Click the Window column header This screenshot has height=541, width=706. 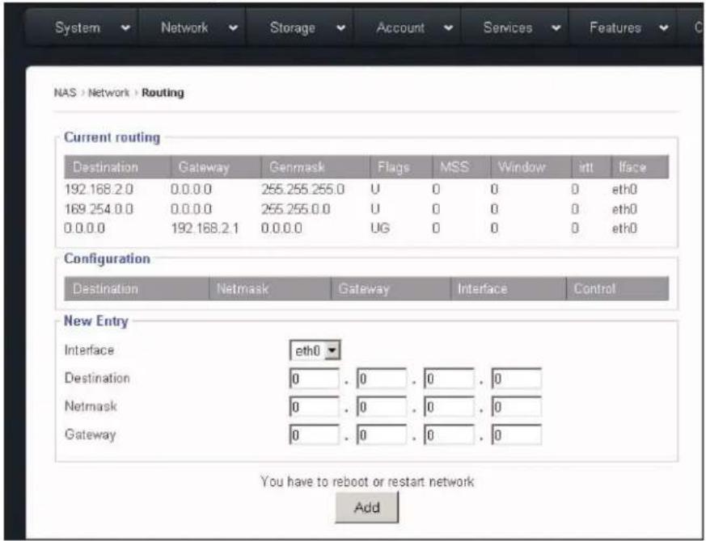click(x=531, y=167)
